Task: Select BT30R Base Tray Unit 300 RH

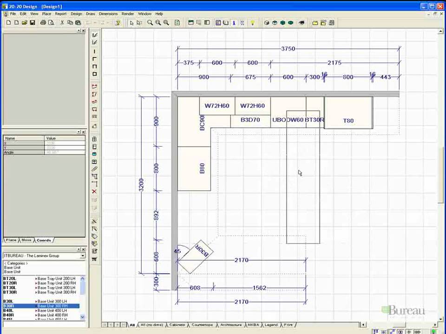Action: coord(41,292)
